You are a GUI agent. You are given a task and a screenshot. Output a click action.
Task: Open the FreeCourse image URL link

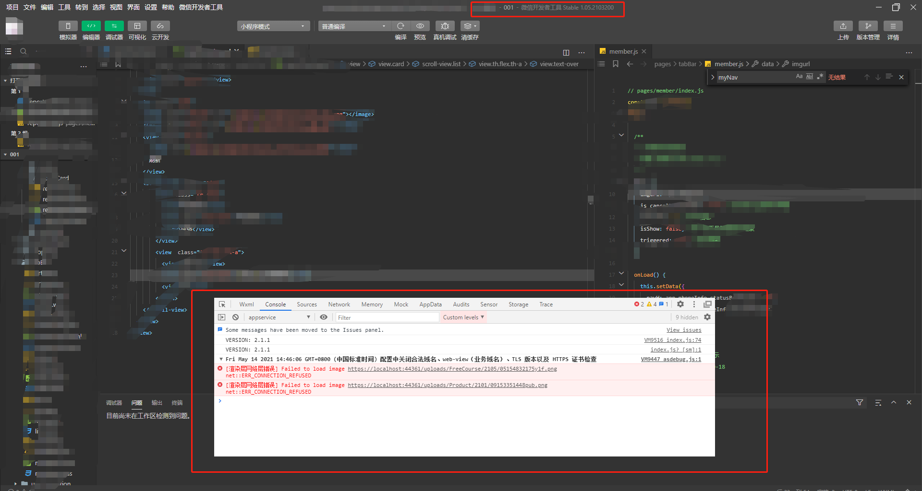[x=452, y=369]
